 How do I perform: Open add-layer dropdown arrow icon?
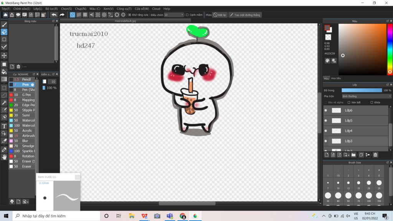point(347,155)
